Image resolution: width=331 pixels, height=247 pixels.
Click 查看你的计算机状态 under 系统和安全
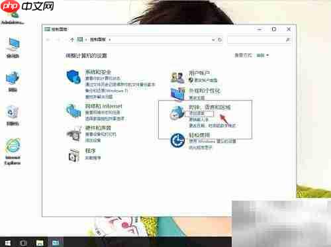click(103, 78)
